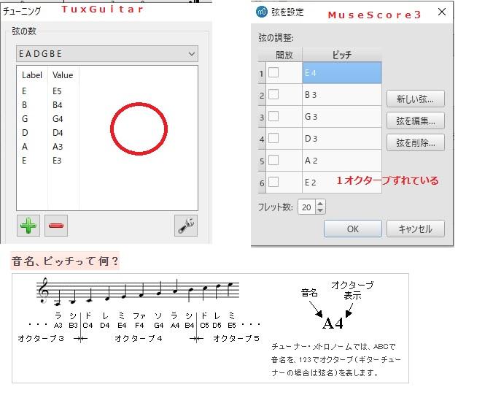Click the fret number field showing 20
Screen dimensions: 493x406
(x=306, y=207)
